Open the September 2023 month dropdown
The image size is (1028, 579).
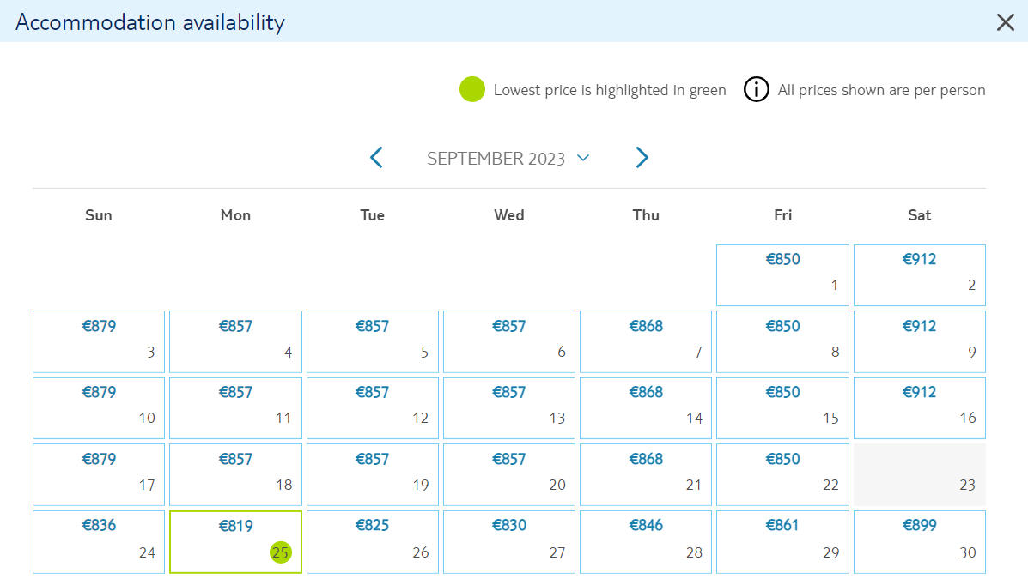click(508, 159)
